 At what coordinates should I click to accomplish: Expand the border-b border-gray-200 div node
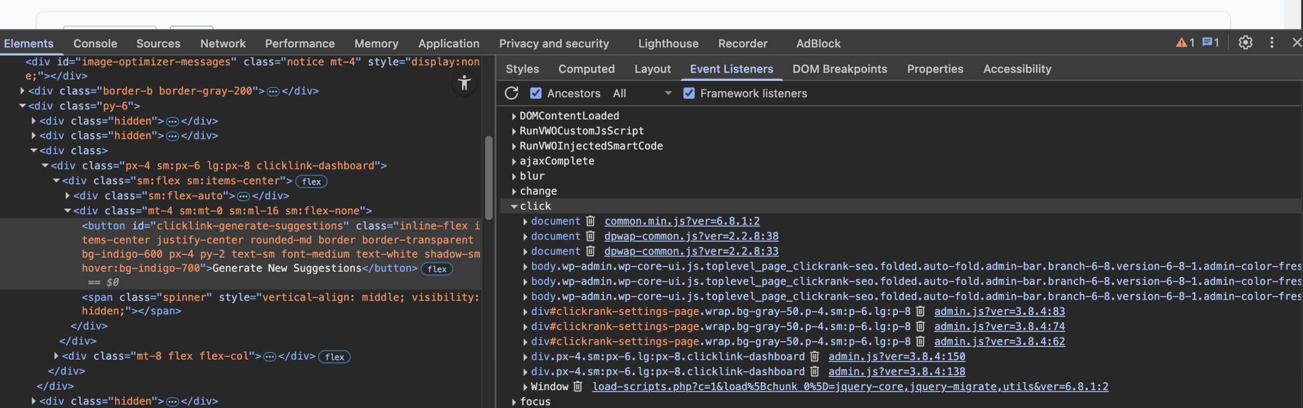[x=22, y=91]
